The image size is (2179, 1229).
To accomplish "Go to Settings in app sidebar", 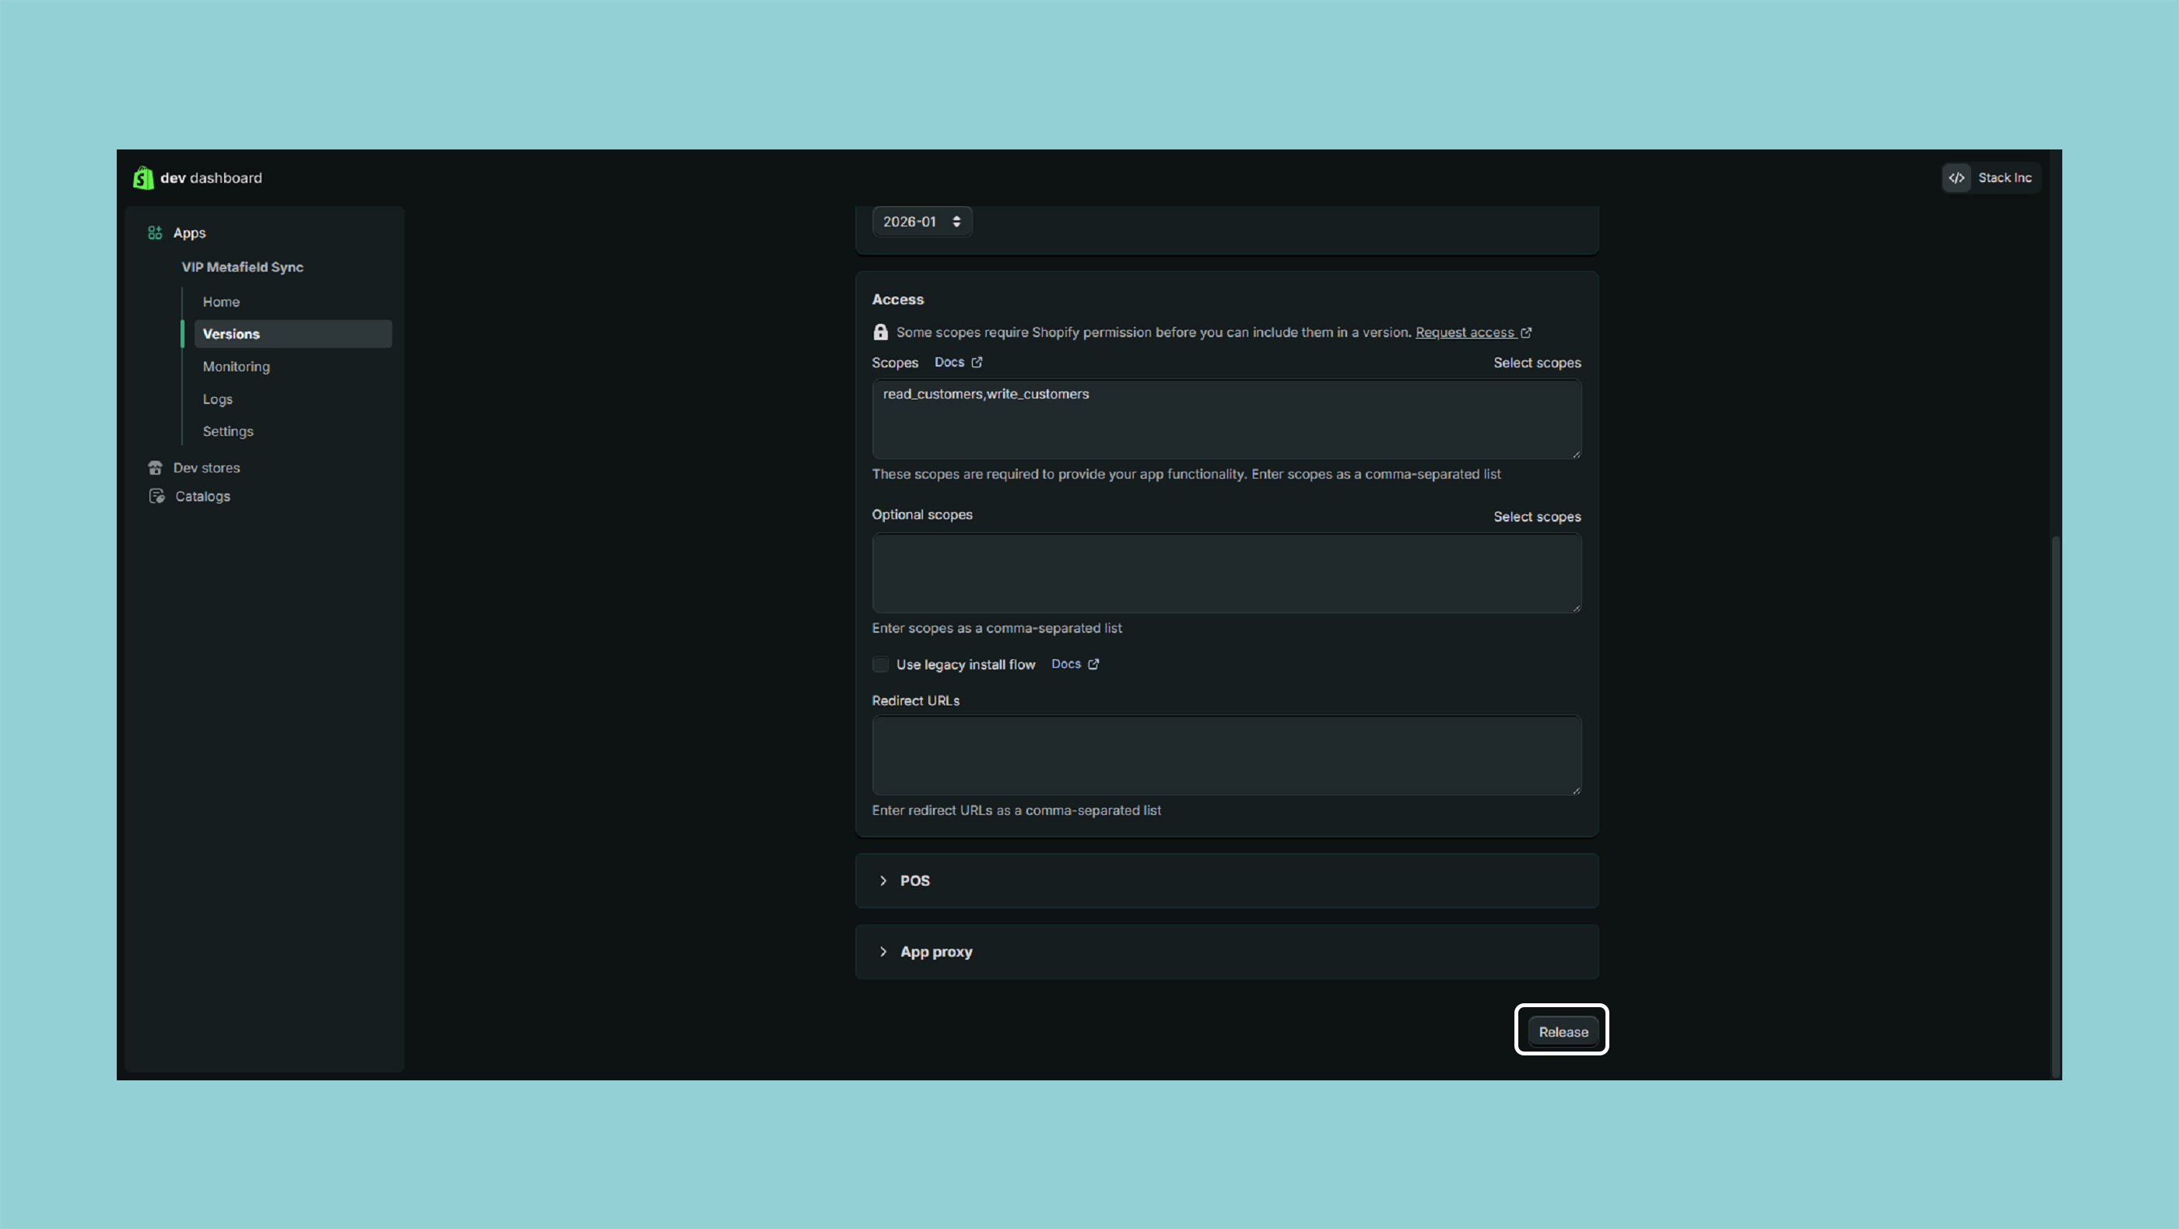I will pos(227,431).
